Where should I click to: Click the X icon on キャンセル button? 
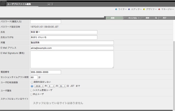(x=139, y=18)
